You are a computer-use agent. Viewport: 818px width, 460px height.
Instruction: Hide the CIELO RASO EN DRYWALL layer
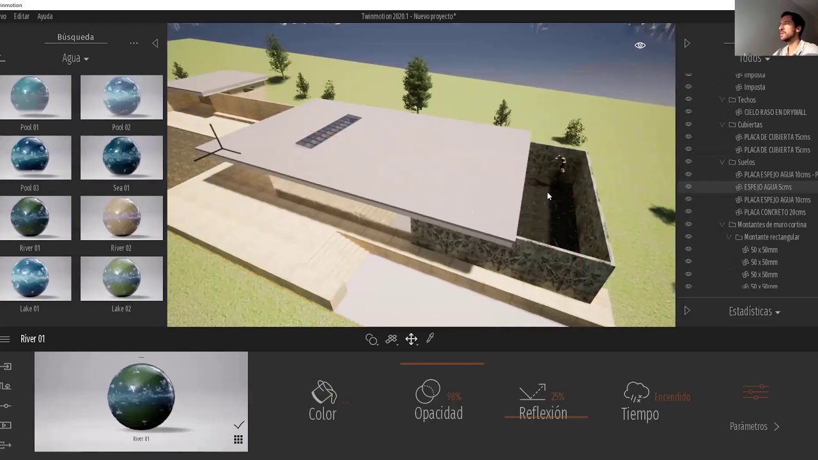(x=688, y=112)
